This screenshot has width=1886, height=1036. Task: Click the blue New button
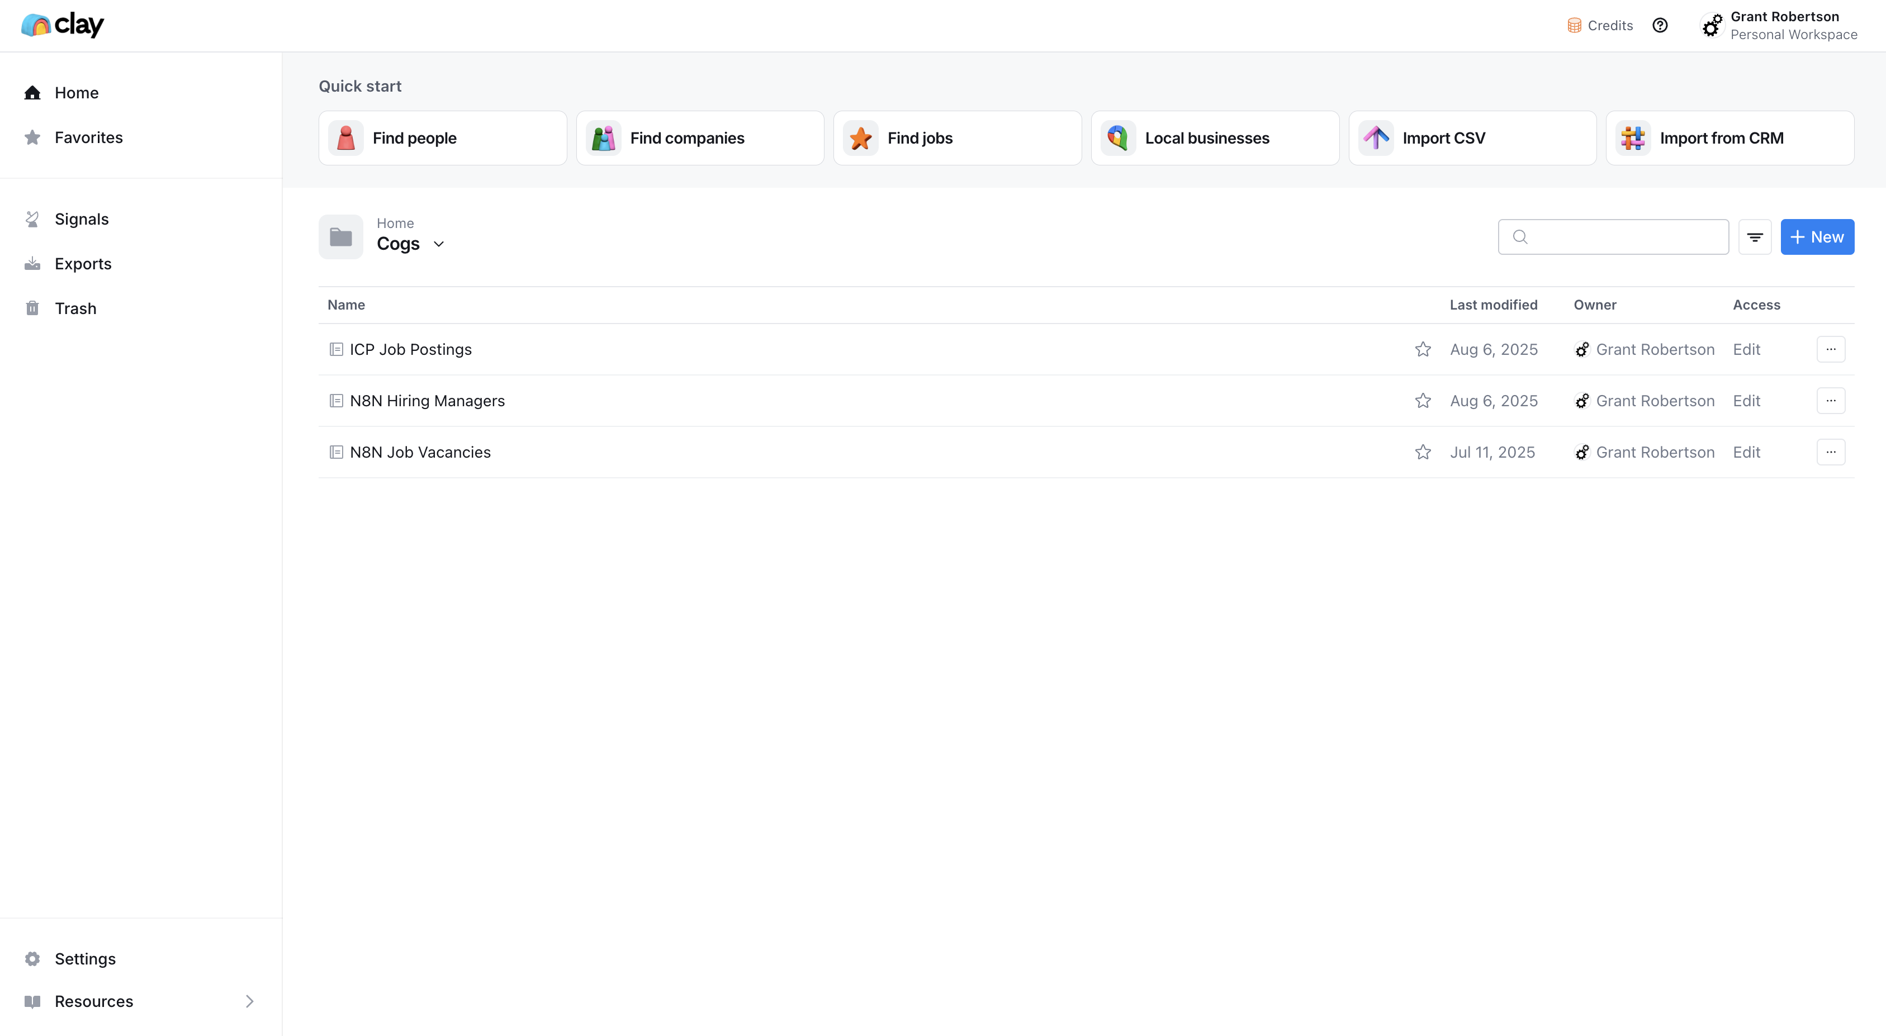pyautogui.click(x=1817, y=237)
